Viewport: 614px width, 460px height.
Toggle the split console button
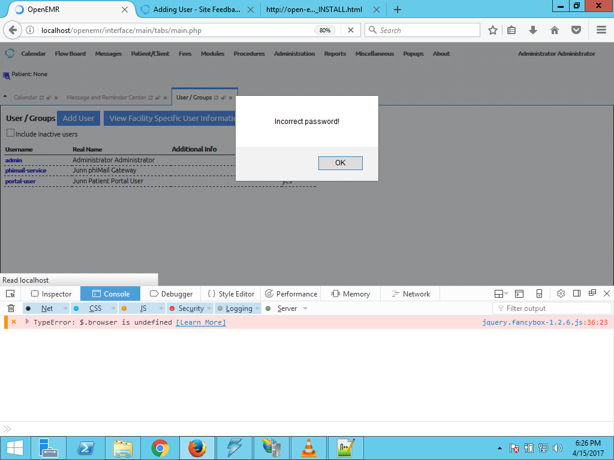click(x=519, y=293)
